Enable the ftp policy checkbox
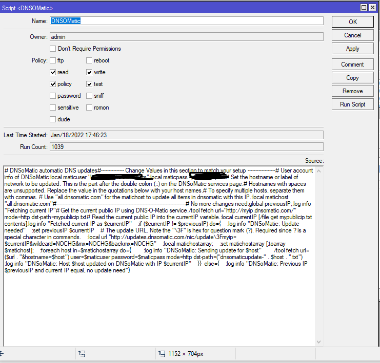380x363 pixels. pos(53,60)
